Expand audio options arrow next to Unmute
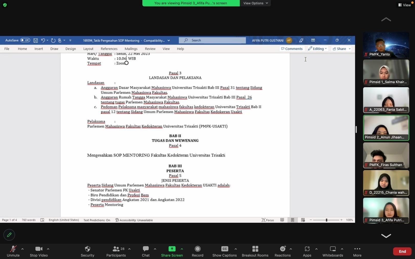 22,249
